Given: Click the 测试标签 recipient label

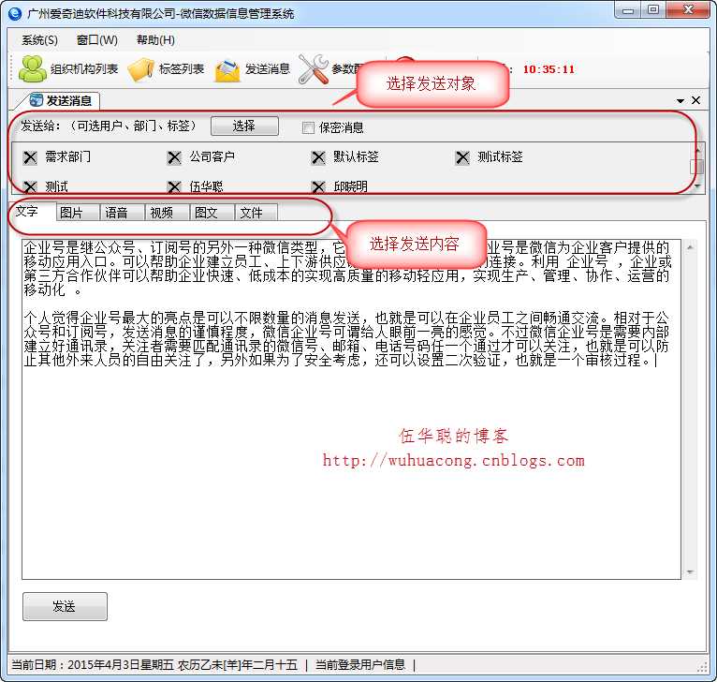Looking at the screenshot, I should [500, 157].
